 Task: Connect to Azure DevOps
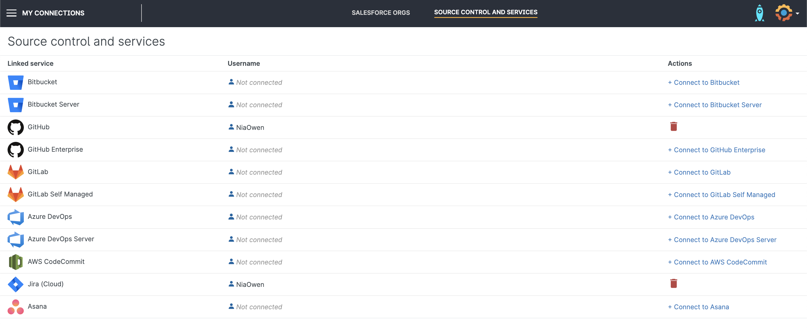[x=711, y=217]
